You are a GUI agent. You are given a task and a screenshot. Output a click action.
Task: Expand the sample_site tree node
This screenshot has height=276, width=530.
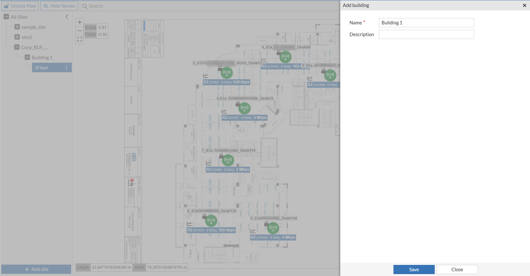pos(17,27)
